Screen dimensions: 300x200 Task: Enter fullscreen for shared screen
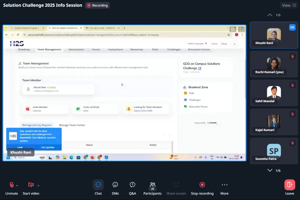[x=241, y=29]
